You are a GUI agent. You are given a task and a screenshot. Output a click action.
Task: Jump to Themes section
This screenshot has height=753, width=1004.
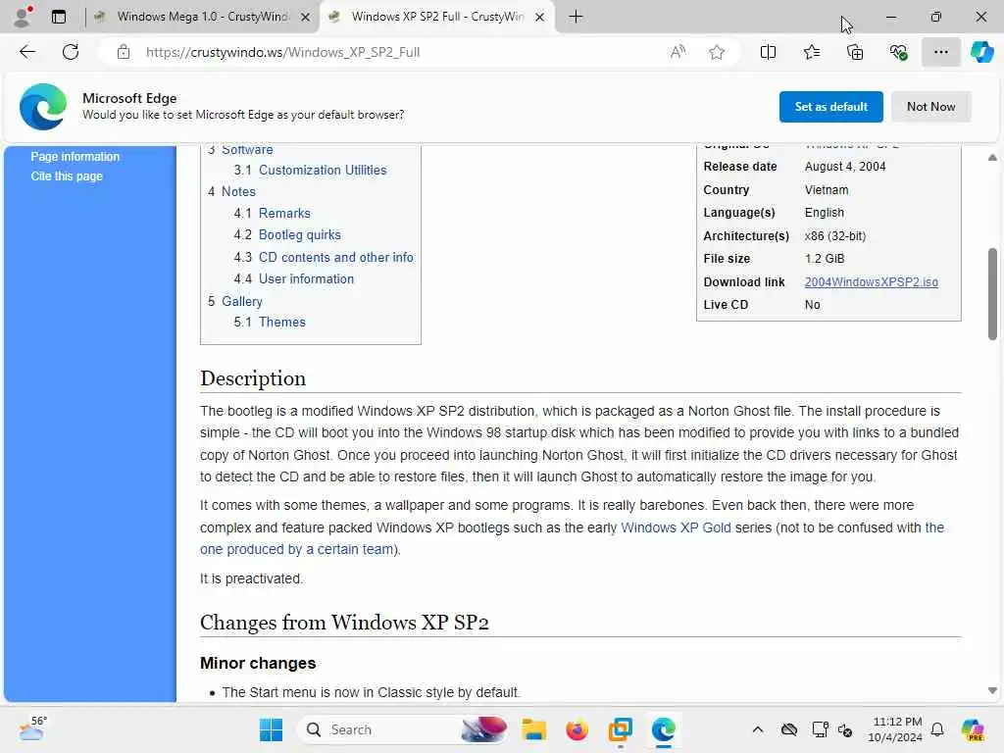pyautogui.click(x=281, y=322)
